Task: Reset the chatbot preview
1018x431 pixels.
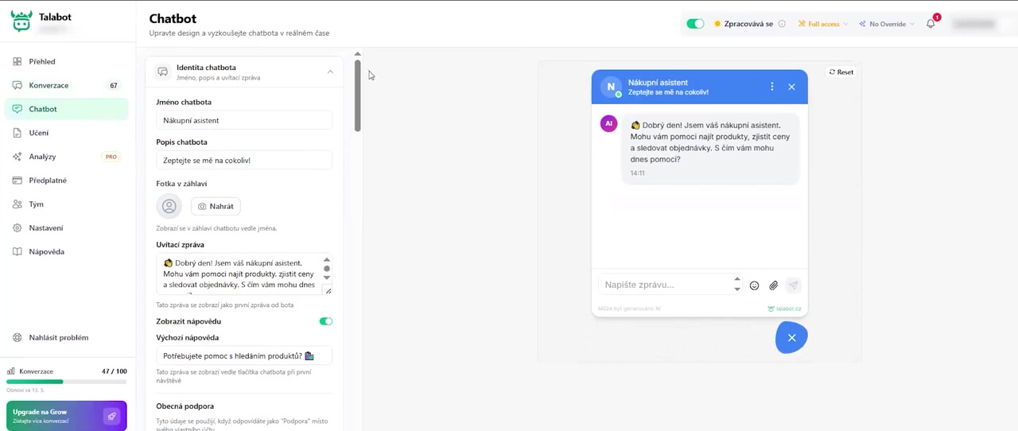Action: (841, 72)
